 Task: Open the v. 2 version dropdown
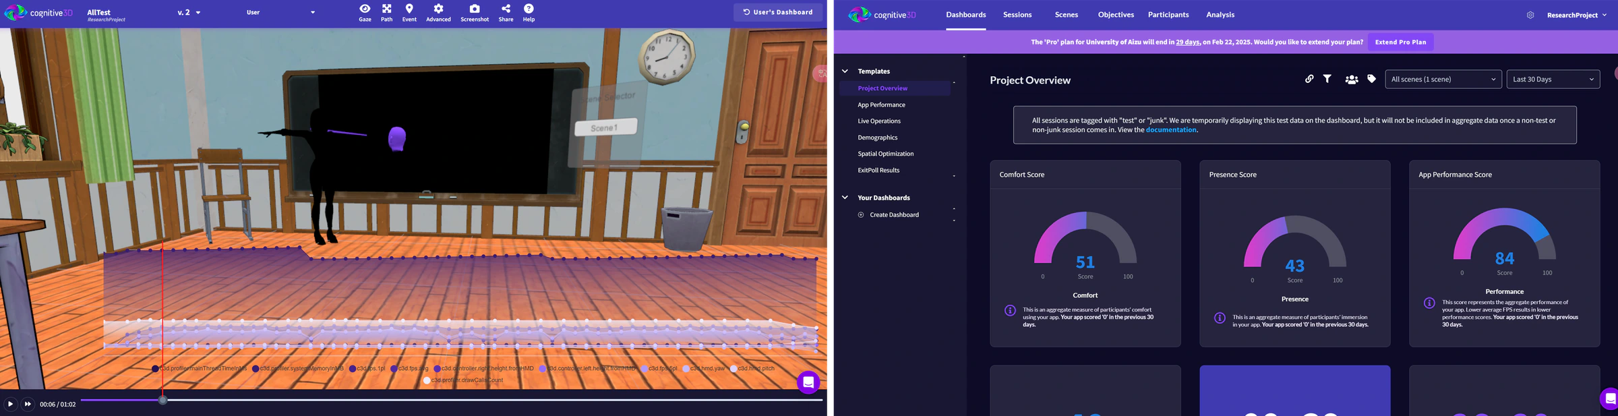(189, 12)
